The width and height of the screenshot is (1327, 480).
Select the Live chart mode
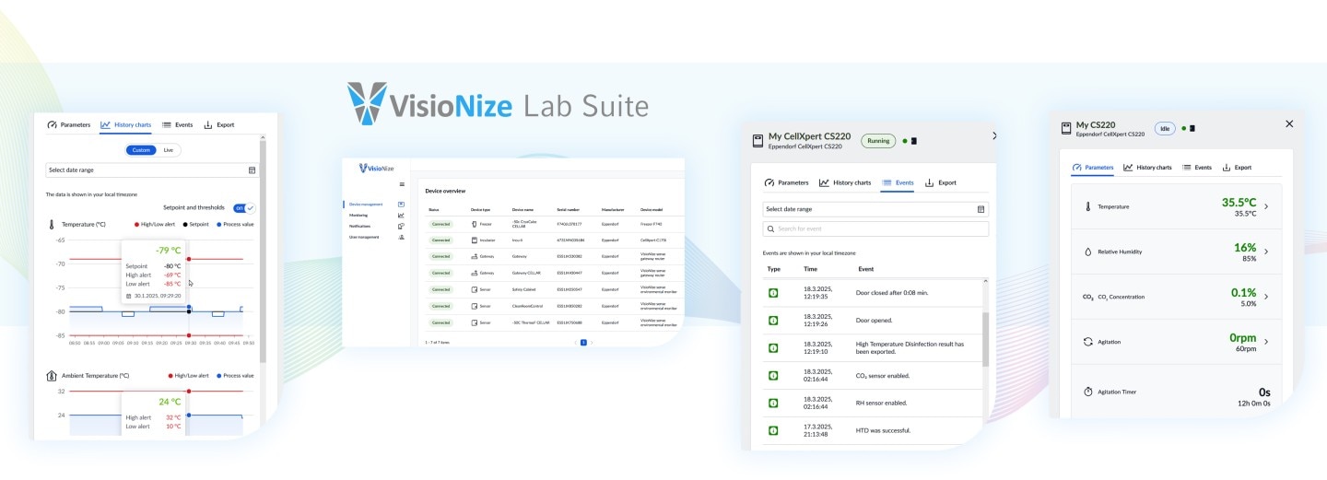pos(168,149)
